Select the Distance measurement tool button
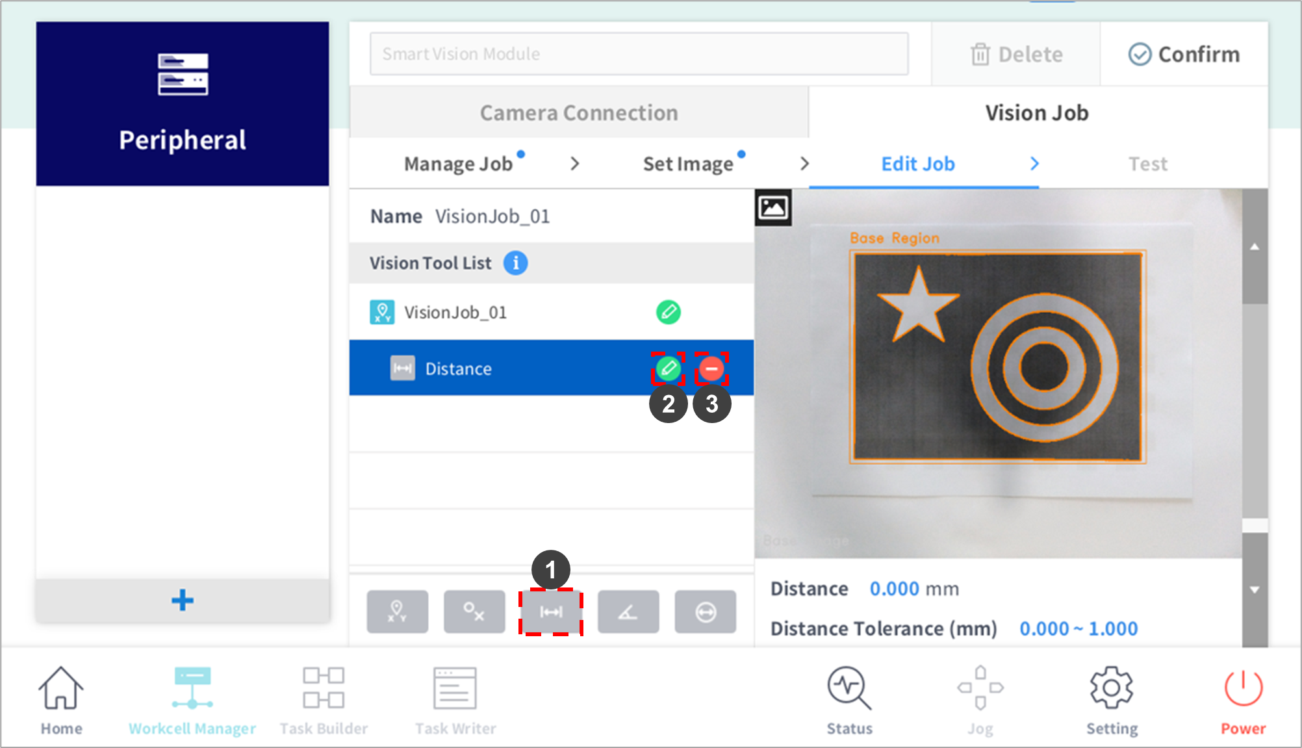This screenshot has height=748, width=1302. pyautogui.click(x=551, y=612)
